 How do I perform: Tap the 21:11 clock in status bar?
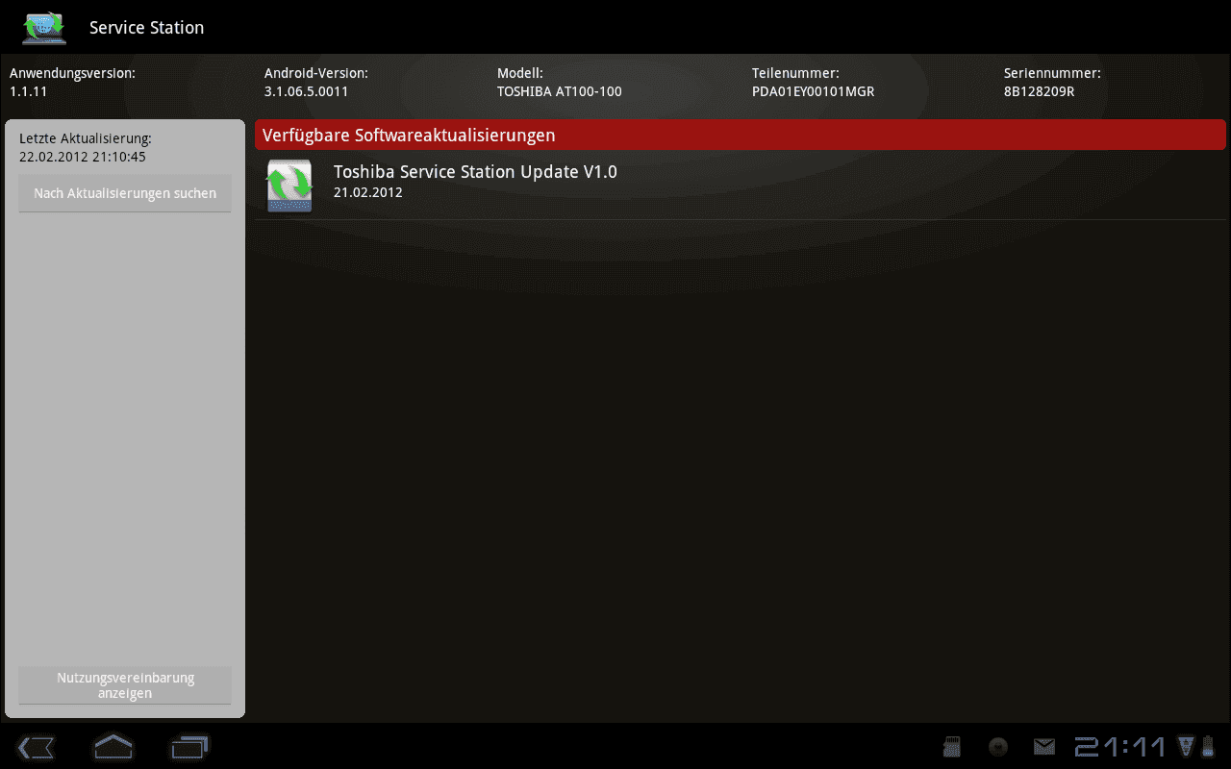(1120, 747)
